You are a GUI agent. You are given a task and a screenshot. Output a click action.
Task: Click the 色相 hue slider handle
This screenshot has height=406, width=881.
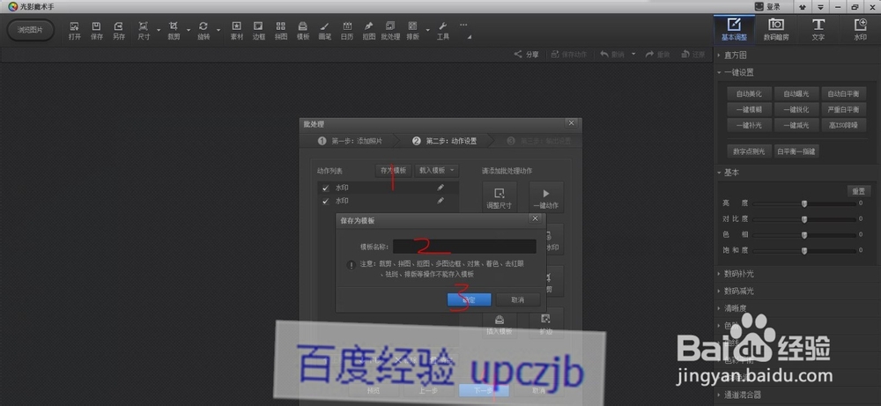coord(804,235)
